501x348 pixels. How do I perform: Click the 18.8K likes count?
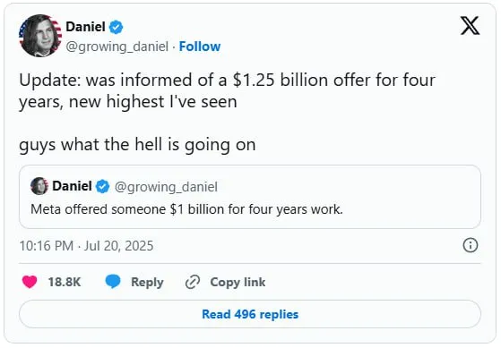(65, 282)
